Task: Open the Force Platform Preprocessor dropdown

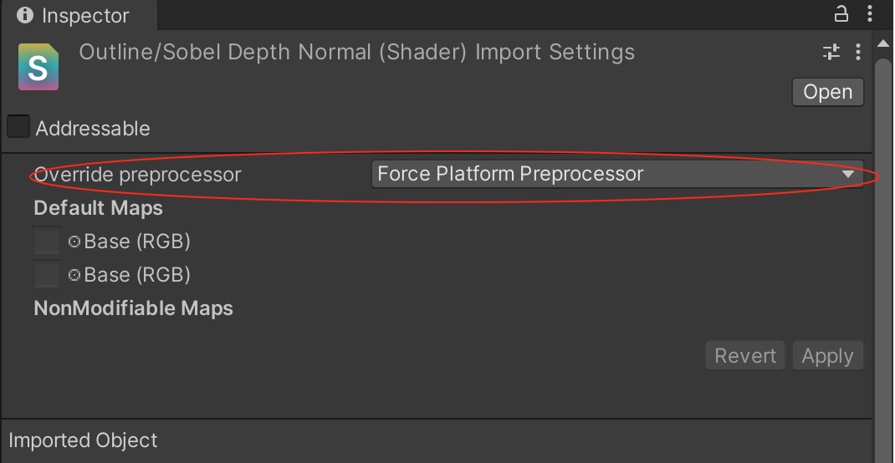Action: [616, 174]
